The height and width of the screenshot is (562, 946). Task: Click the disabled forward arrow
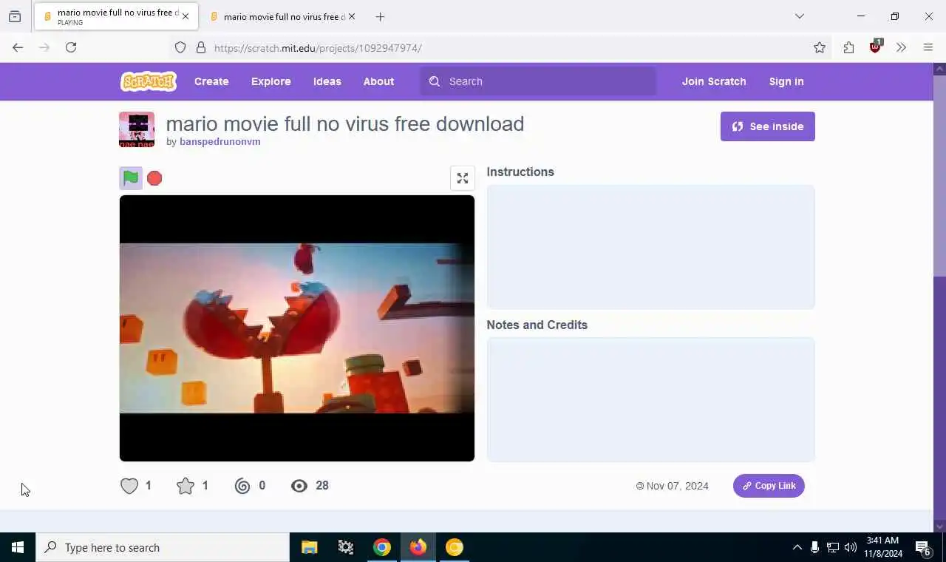point(44,47)
